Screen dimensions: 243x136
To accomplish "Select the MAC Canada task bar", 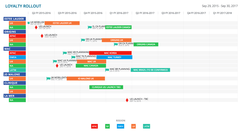I will point(91,66).
